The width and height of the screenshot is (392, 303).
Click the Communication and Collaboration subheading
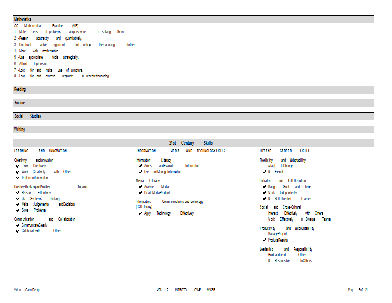[45, 219]
